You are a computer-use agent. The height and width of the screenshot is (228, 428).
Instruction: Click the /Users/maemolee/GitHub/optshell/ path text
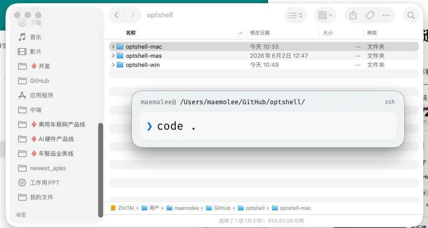[242, 102]
